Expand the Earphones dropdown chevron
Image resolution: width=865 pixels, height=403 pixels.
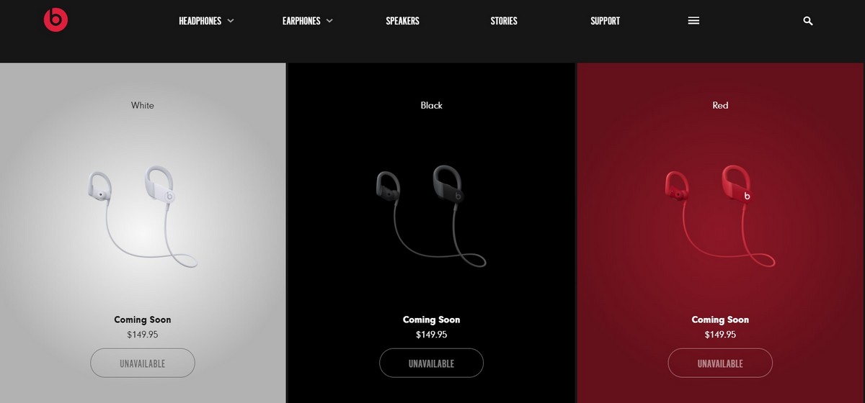[329, 21]
